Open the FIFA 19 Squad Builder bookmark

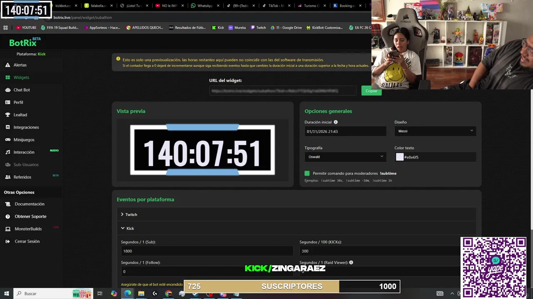tap(60, 27)
